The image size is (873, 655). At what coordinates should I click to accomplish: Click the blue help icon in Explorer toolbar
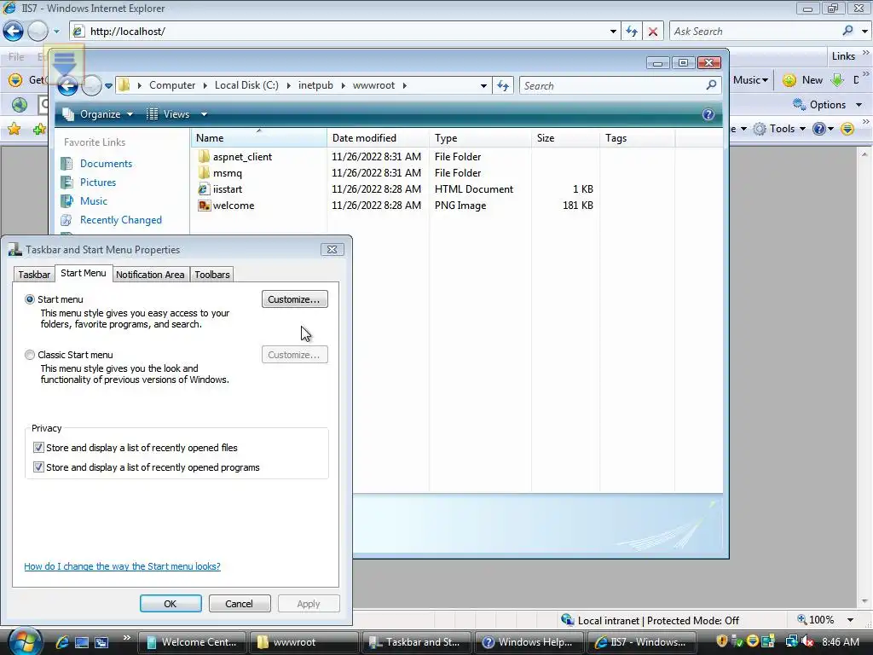point(708,114)
